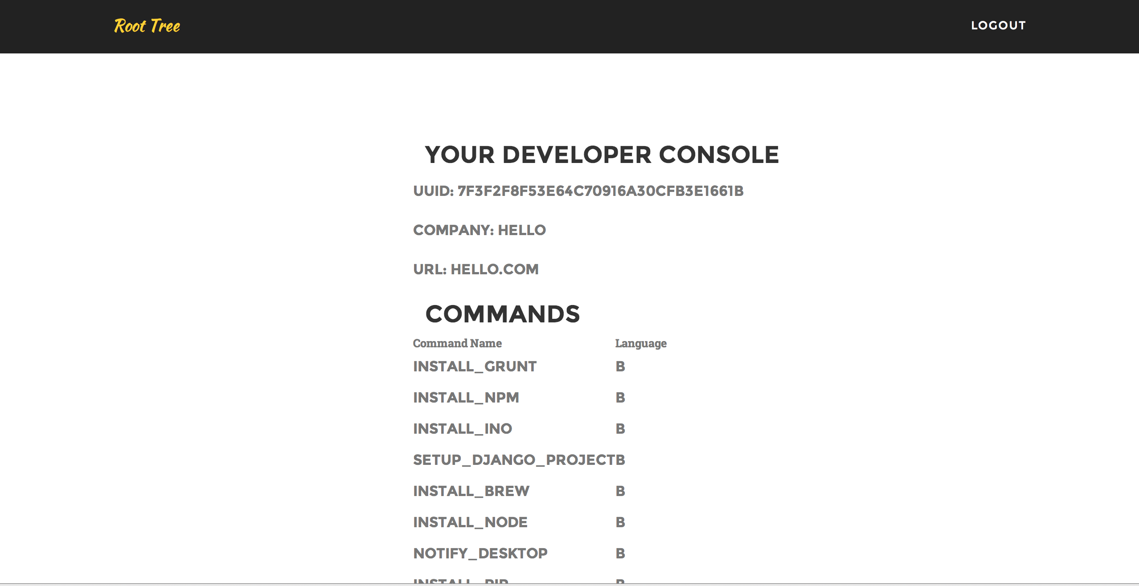This screenshot has height=586, width=1139.
Task: Click language B beside NOTIFY_DESKTOP
Action: pos(620,553)
